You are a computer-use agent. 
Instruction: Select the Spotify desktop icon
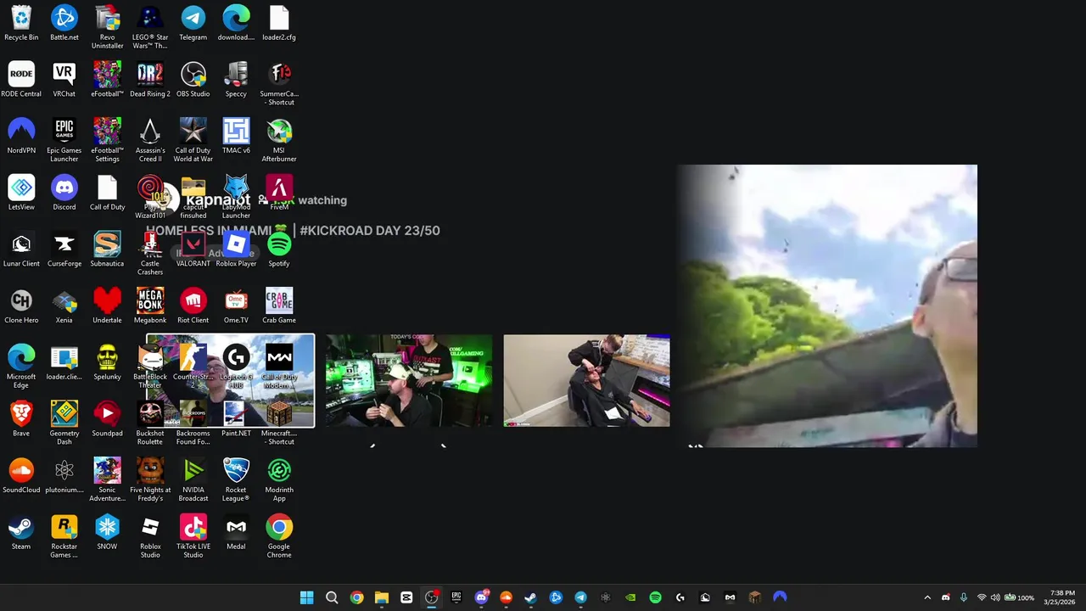pos(279,249)
